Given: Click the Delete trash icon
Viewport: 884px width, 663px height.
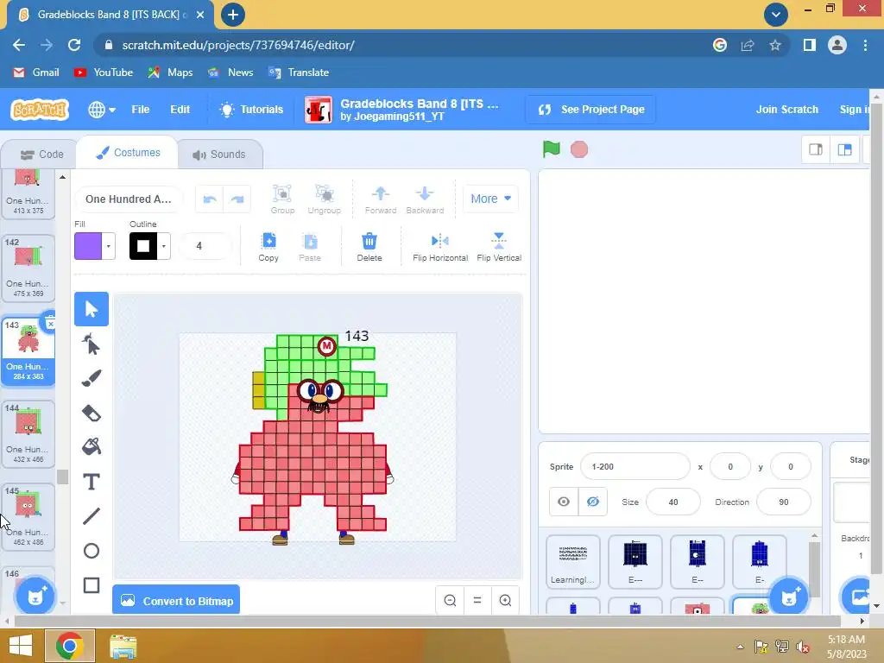Looking at the screenshot, I should [x=369, y=247].
